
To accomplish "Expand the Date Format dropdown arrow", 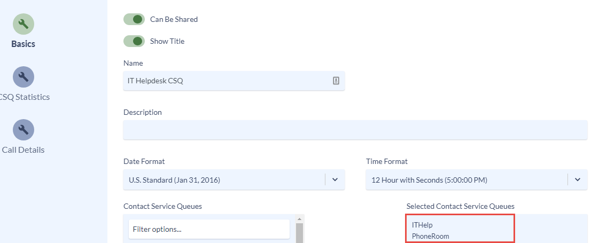I will [335, 179].
